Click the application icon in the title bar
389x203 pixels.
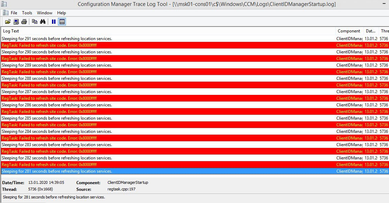[4, 4]
